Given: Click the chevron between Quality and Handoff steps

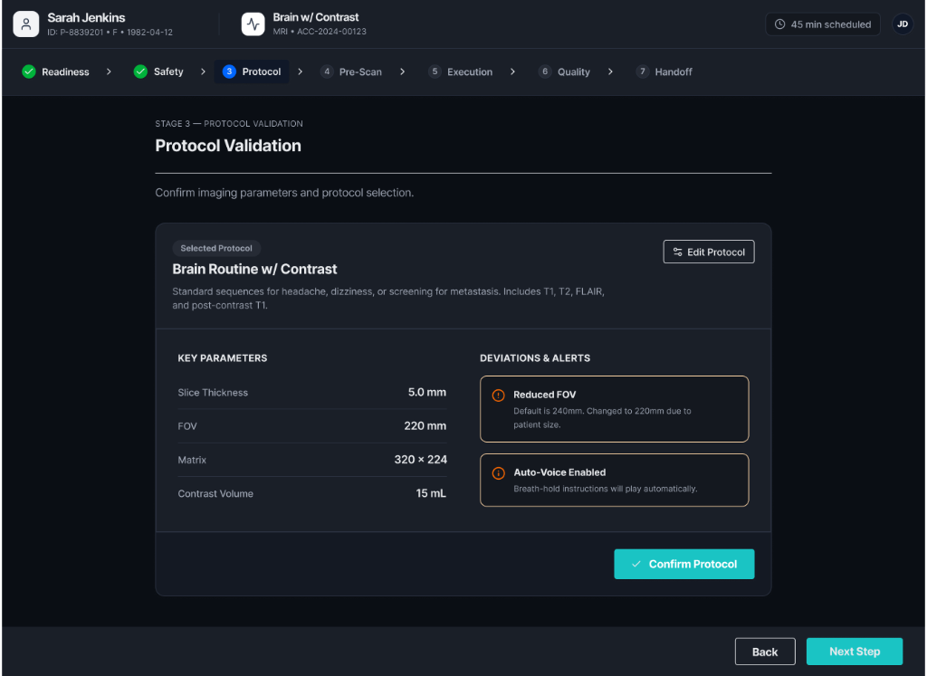Looking at the screenshot, I should [610, 71].
